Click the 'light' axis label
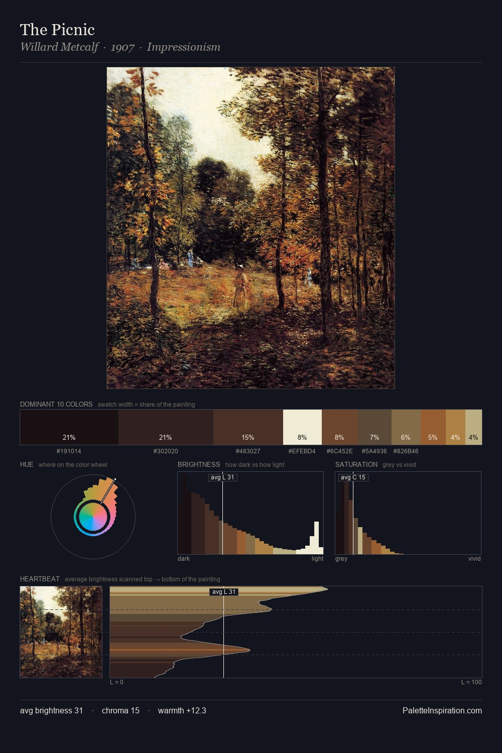 click(317, 559)
